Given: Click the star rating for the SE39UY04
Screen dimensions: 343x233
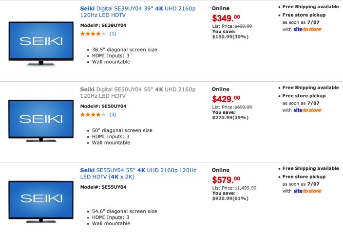Looking at the screenshot, I should click(93, 34).
